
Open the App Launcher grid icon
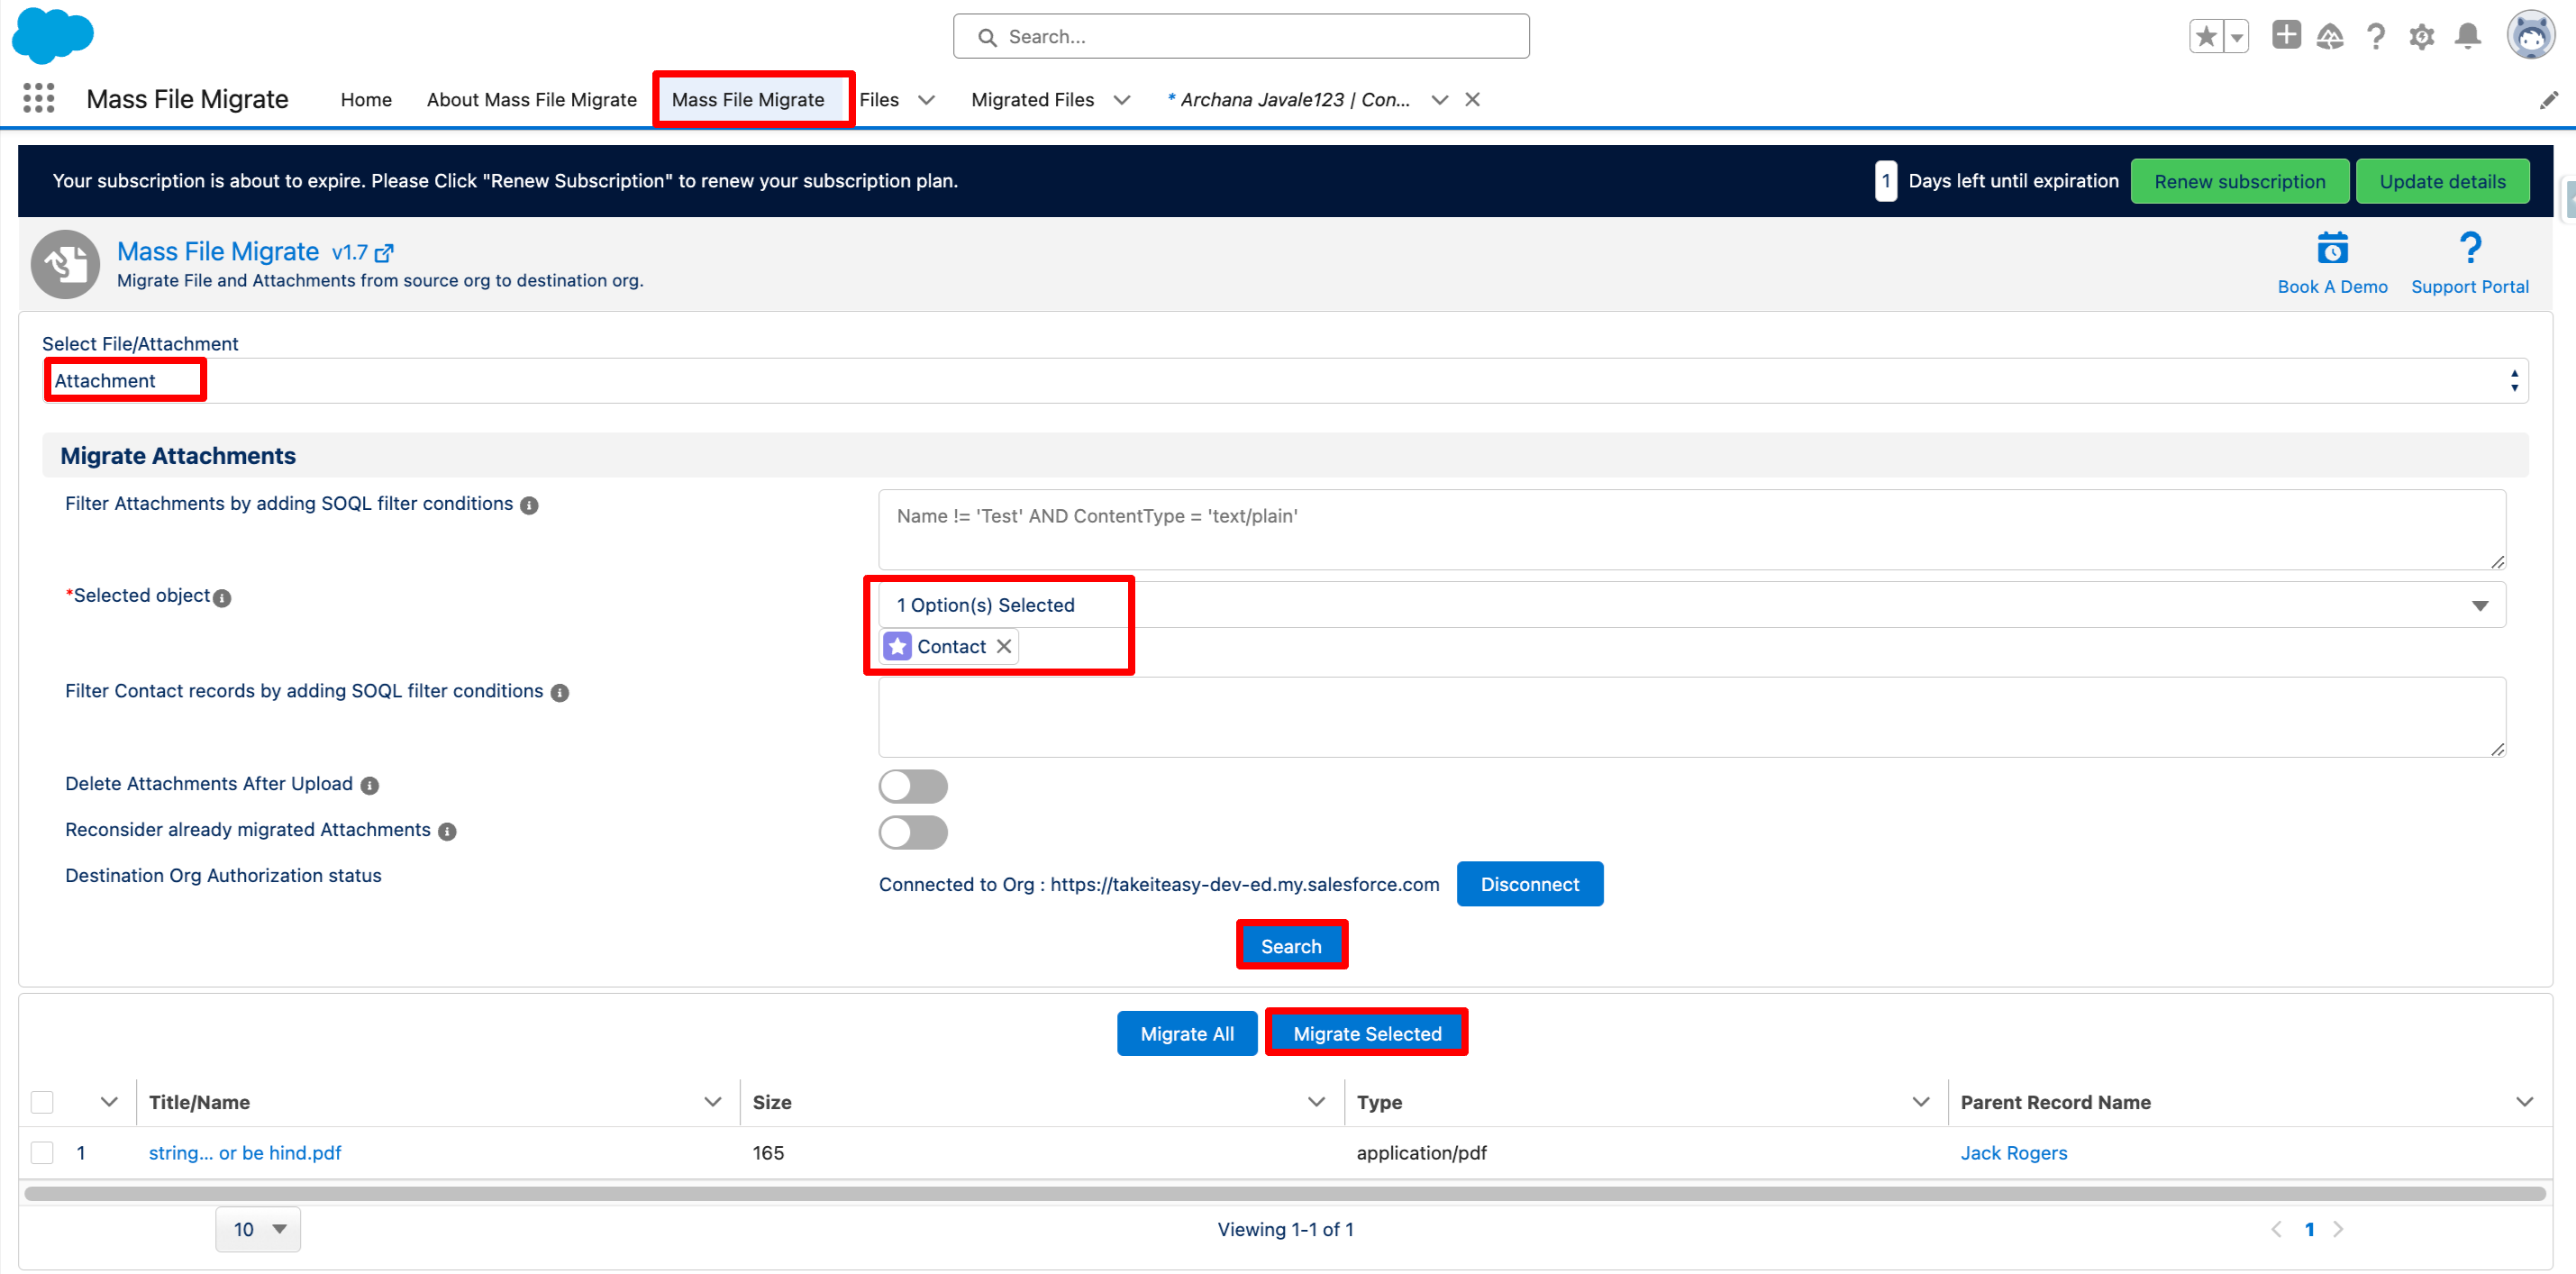coord(38,98)
